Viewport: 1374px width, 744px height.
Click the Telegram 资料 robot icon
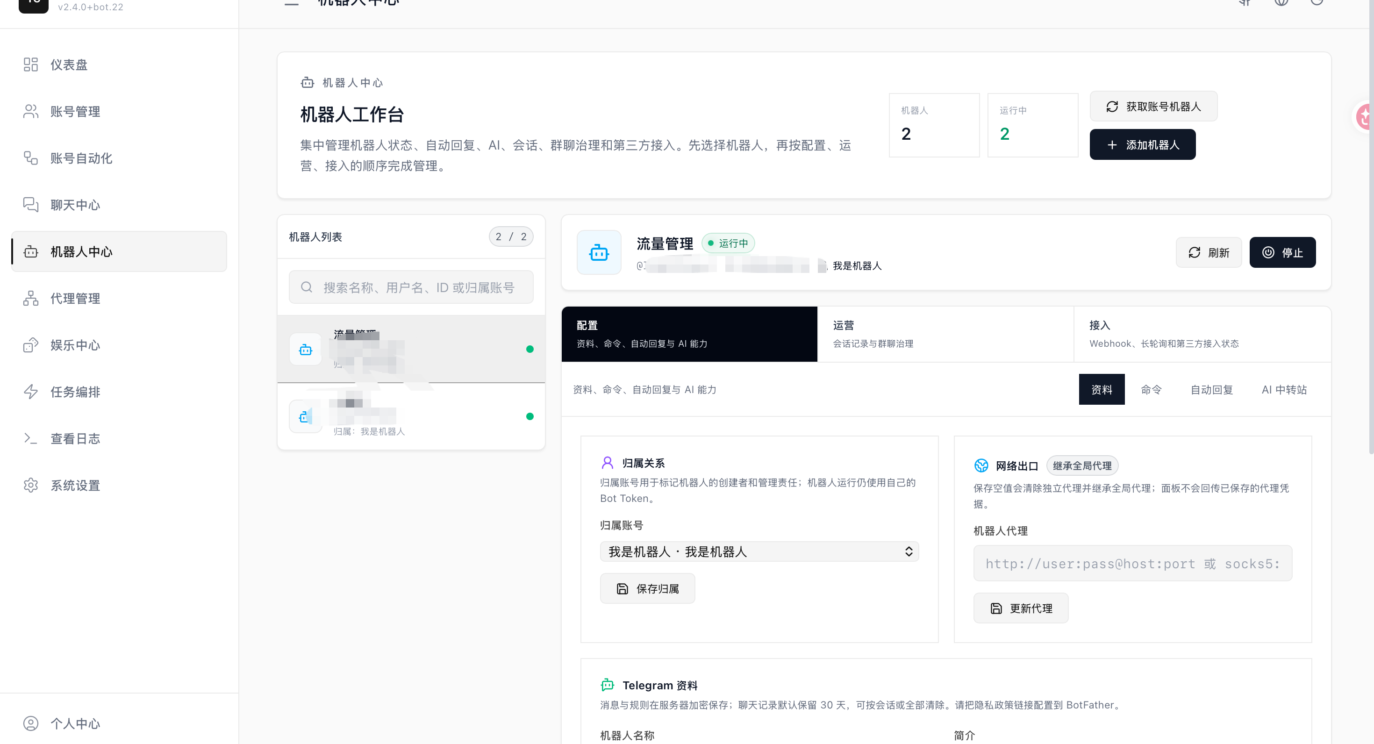coord(608,685)
